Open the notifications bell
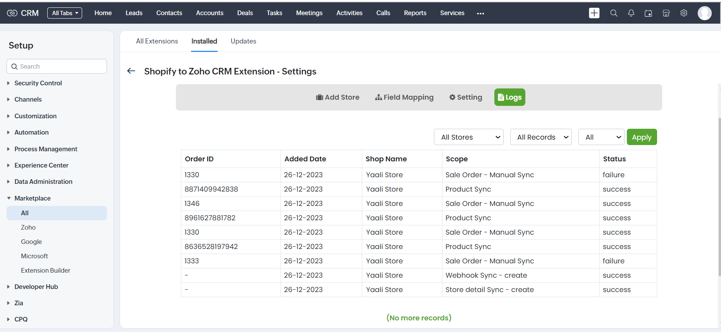Image resolution: width=721 pixels, height=332 pixels. click(x=631, y=13)
